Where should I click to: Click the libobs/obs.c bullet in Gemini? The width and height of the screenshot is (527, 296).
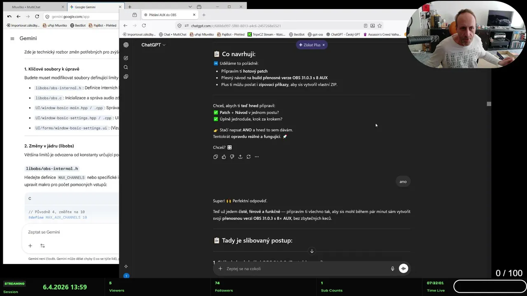point(49,98)
